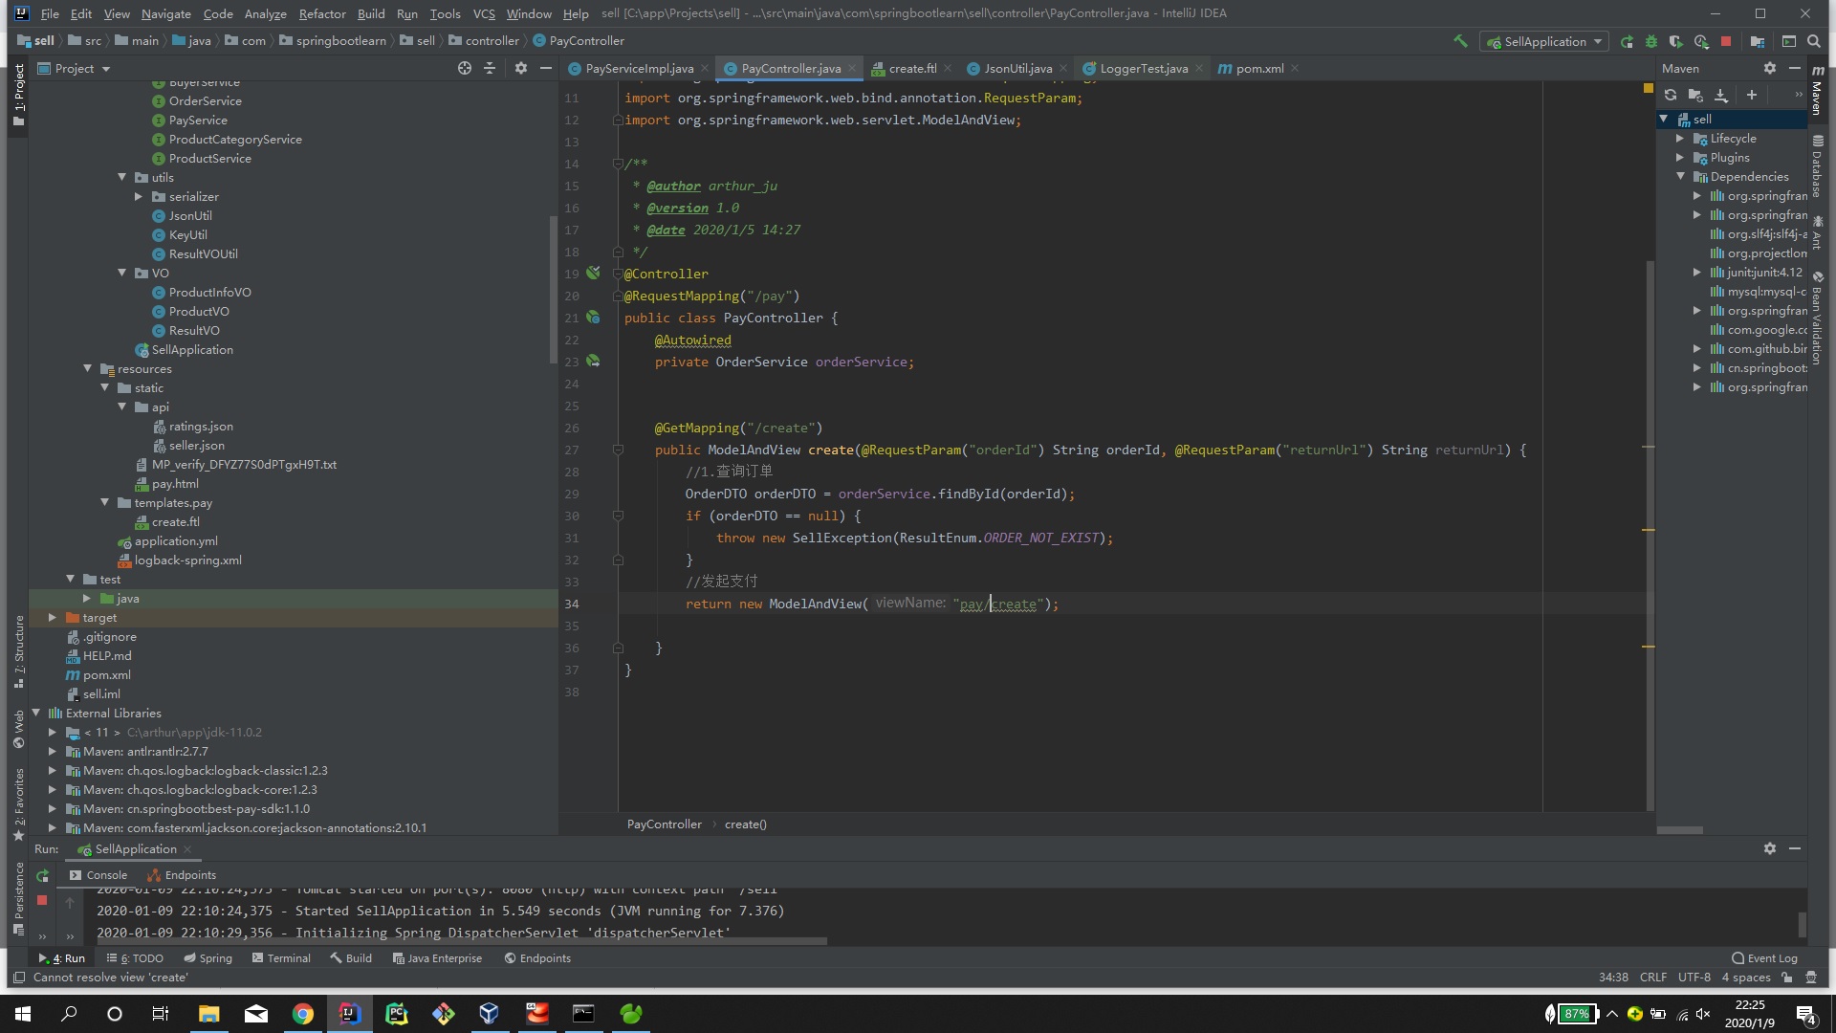Click the Spring bean gutter icon on line 19
Viewport: 1836px width, 1033px height.
593,274
